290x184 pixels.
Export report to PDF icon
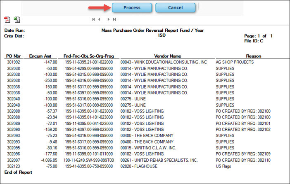[7, 19]
